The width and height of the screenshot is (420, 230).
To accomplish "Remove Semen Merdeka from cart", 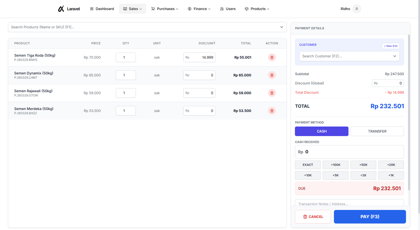I will (272, 111).
